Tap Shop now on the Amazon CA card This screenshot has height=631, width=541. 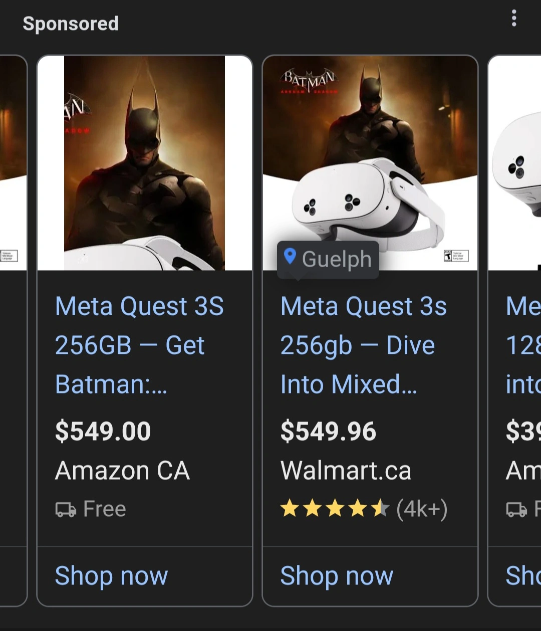point(111,576)
